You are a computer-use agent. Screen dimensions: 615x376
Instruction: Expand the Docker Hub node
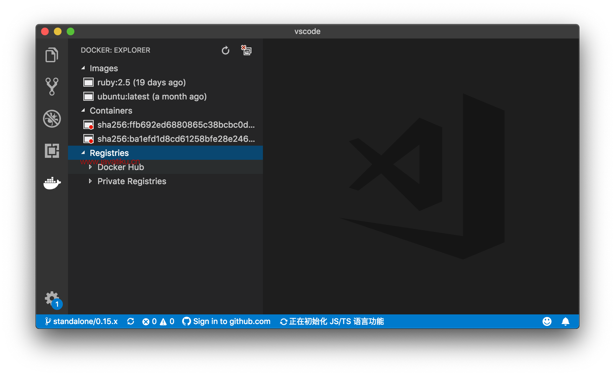click(x=90, y=167)
